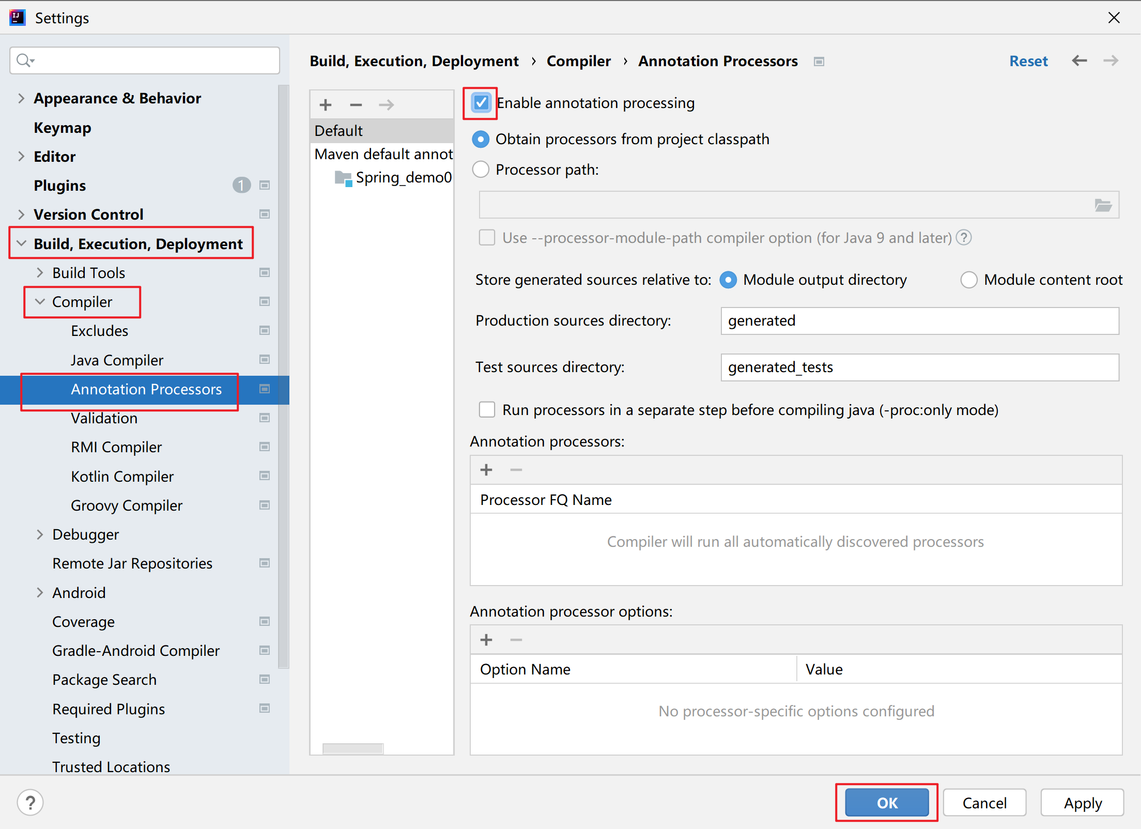Select the Processor path radio button
Screen dimensions: 1141x829
(481, 170)
